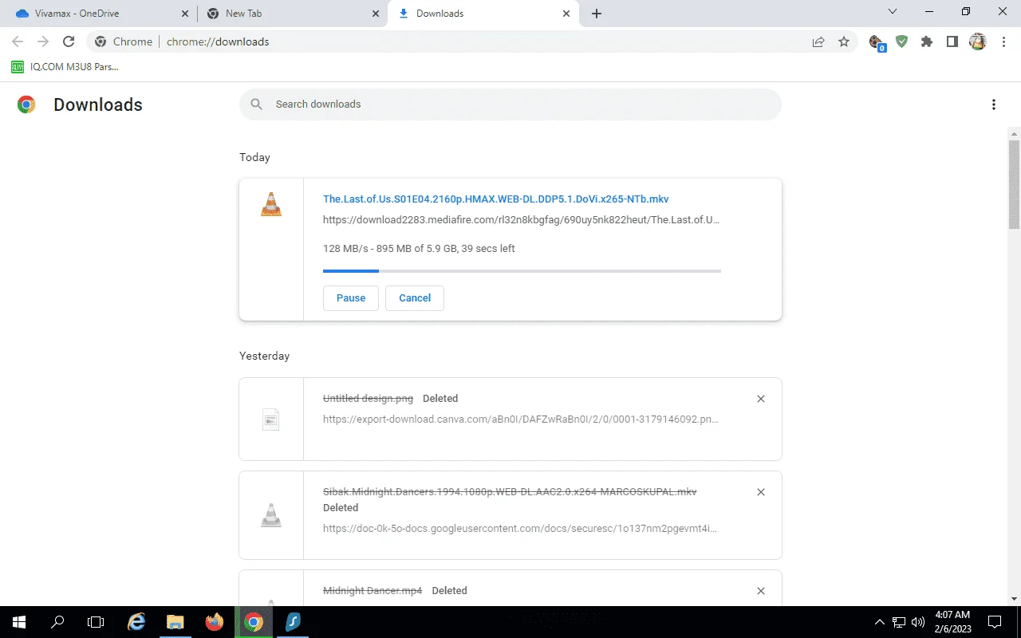
Task: Focus the Search downloads field
Action: [510, 104]
